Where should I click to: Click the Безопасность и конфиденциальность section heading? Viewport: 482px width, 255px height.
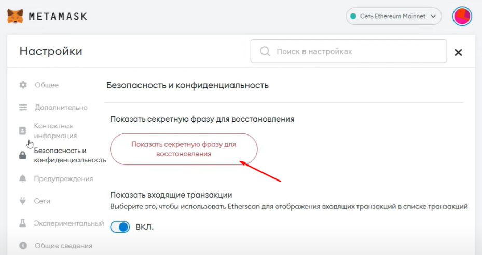187,85
